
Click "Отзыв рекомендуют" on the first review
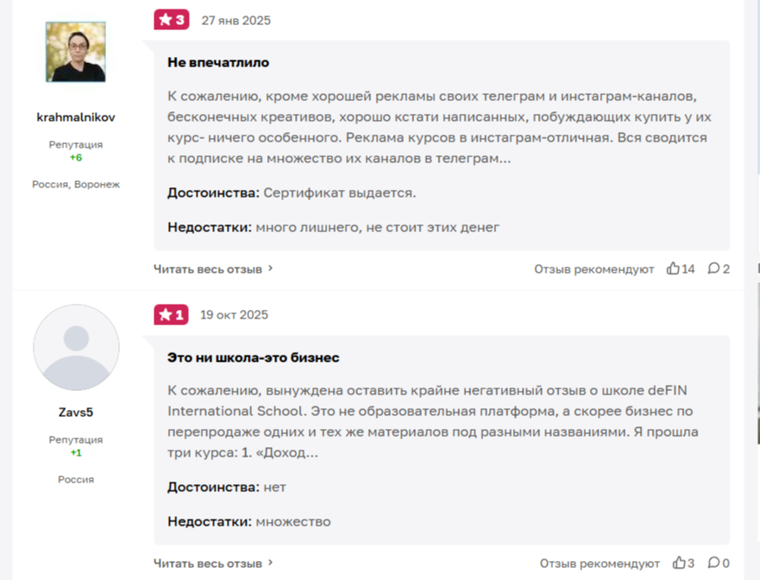(594, 268)
